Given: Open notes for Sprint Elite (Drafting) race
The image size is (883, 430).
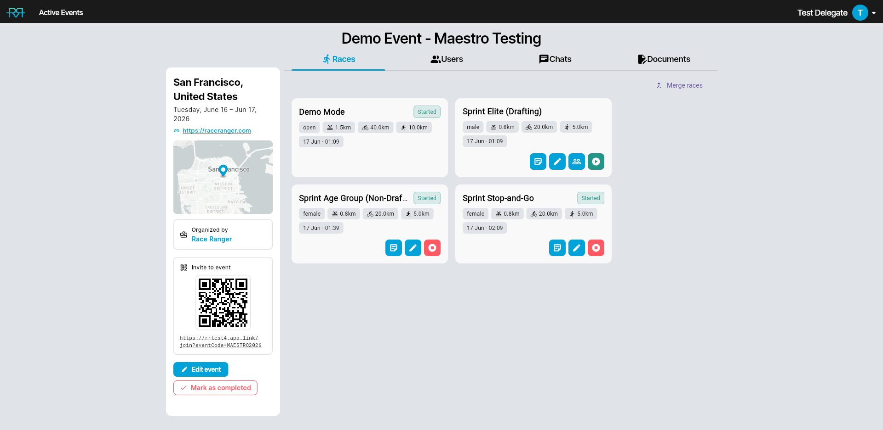Looking at the screenshot, I should pyautogui.click(x=538, y=162).
